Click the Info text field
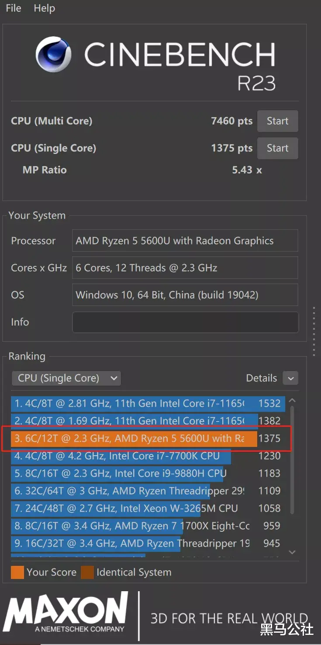 click(185, 322)
